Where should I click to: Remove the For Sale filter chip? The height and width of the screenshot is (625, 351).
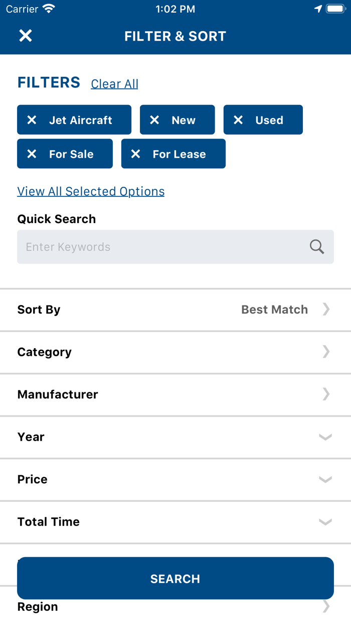click(x=32, y=154)
